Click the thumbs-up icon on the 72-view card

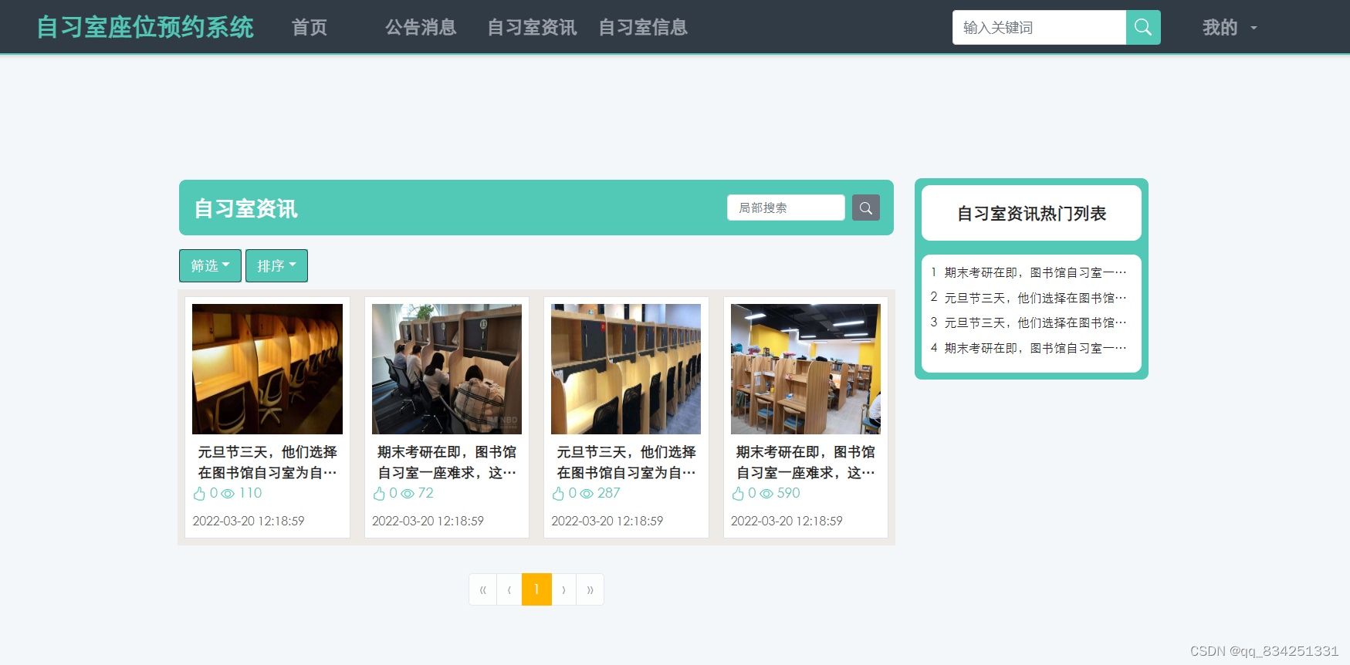(379, 494)
